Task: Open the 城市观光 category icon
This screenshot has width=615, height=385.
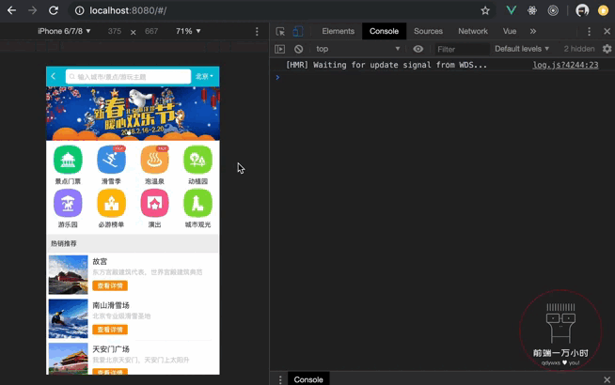Action: click(x=197, y=203)
